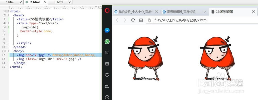Click the border-style:none code on line 6
The height and width of the screenshot is (100, 258).
[x=36, y=31]
